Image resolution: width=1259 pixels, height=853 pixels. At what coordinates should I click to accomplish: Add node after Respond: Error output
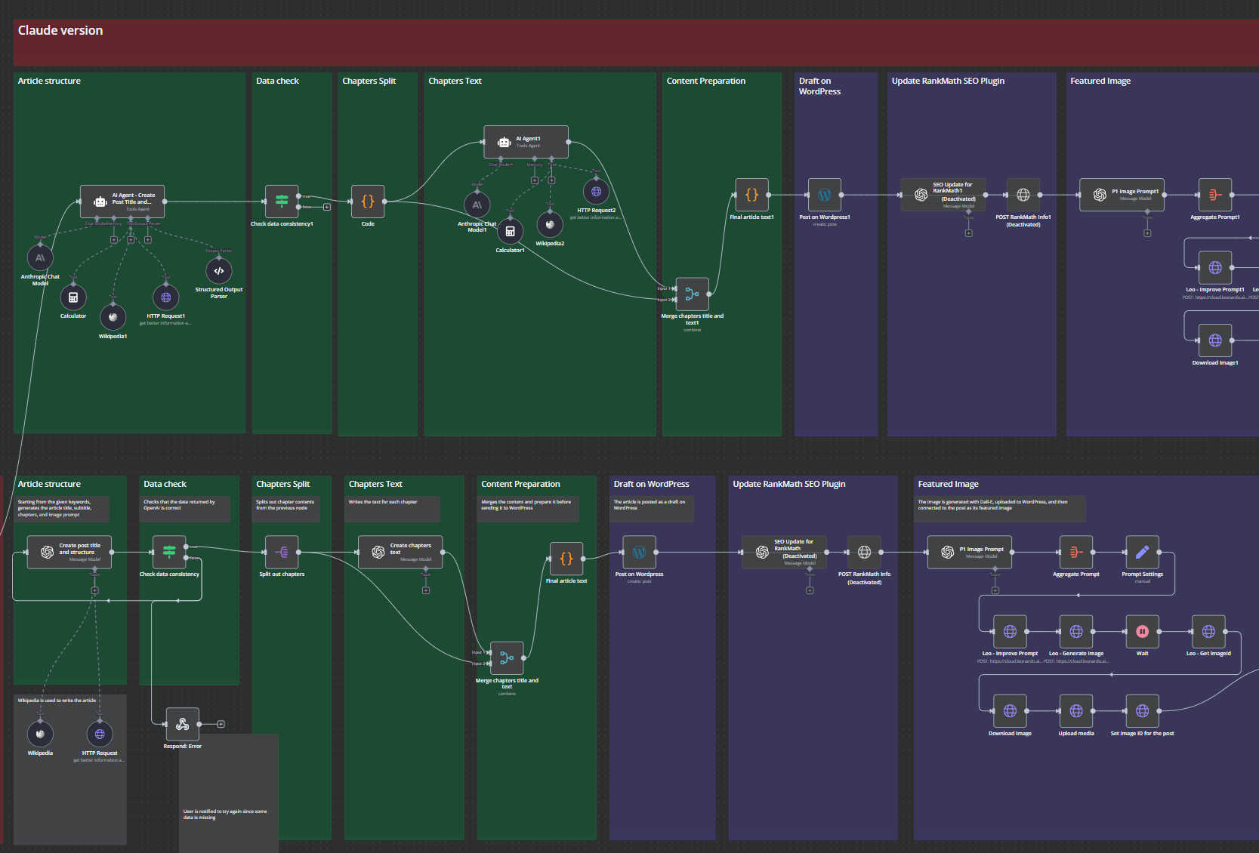click(x=221, y=724)
